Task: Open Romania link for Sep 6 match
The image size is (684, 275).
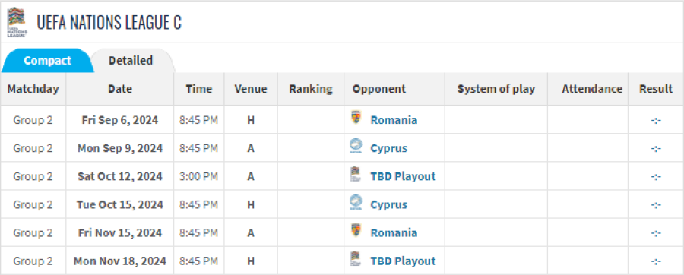Action: 394,120
